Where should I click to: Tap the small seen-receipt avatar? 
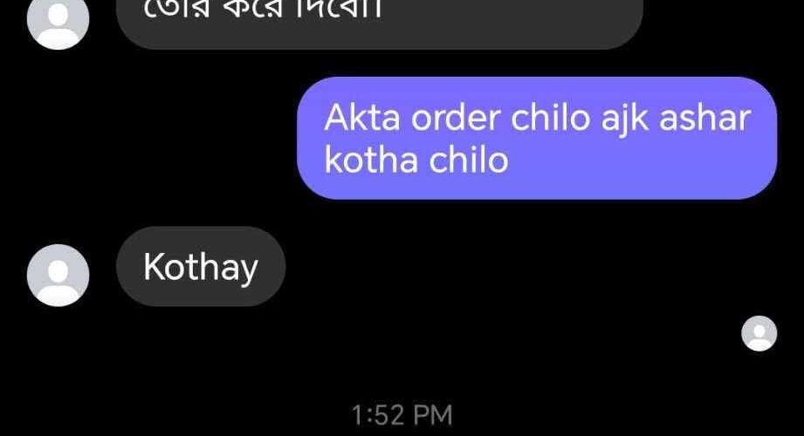pyautogui.click(x=759, y=333)
